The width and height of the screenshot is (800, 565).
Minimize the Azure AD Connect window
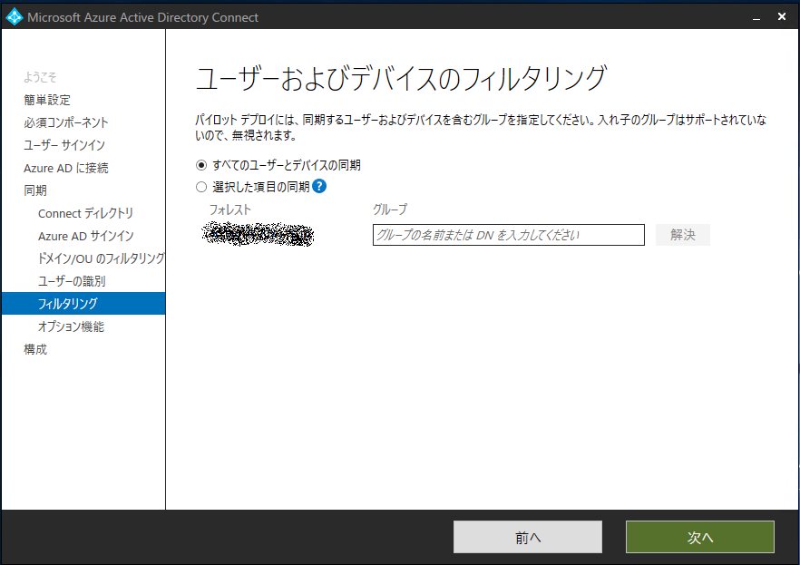point(756,17)
